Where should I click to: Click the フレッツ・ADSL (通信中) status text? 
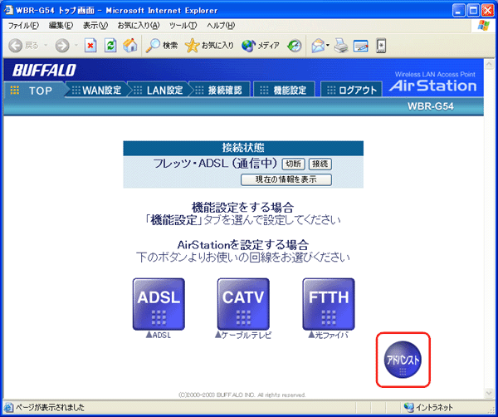point(216,164)
